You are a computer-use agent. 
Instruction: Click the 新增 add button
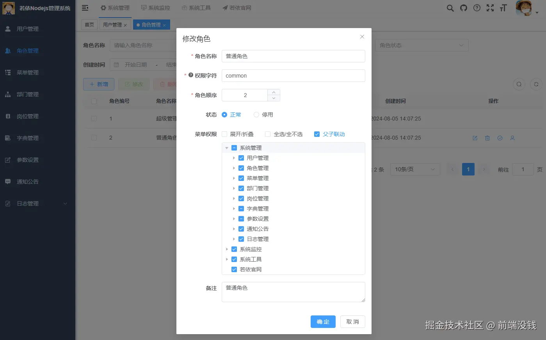99,84
